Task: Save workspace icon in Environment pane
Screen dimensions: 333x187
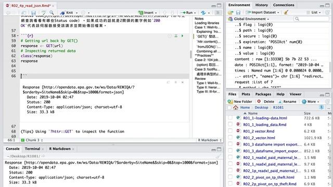Action: tap(238, 12)
